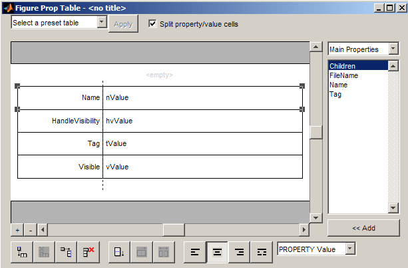
Task: Click the add row toolbar icon
Action: point(66,252)
